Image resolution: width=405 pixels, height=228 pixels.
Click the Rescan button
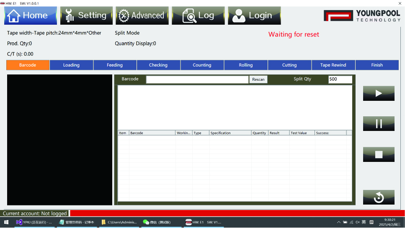pos(258,79)
